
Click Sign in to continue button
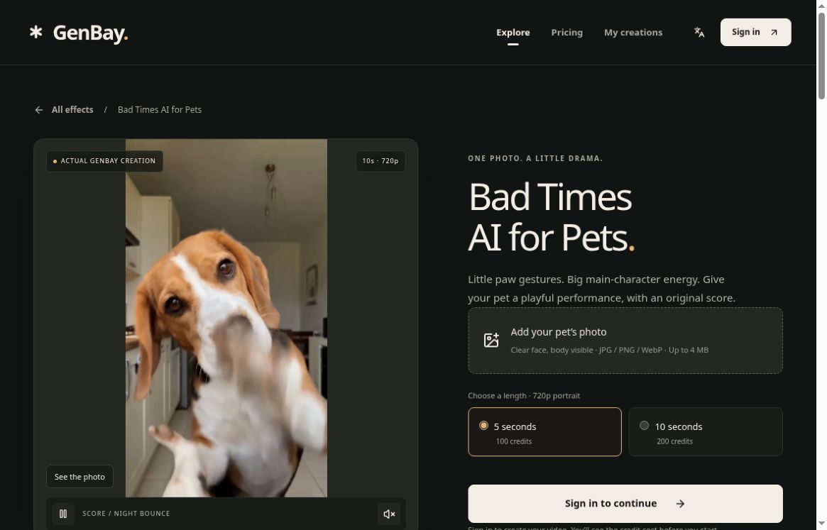[625, 504]
